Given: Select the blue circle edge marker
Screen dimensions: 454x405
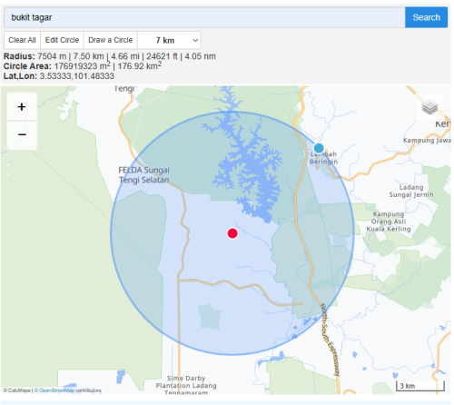Looking at the screenshot, I should (319, 148).
